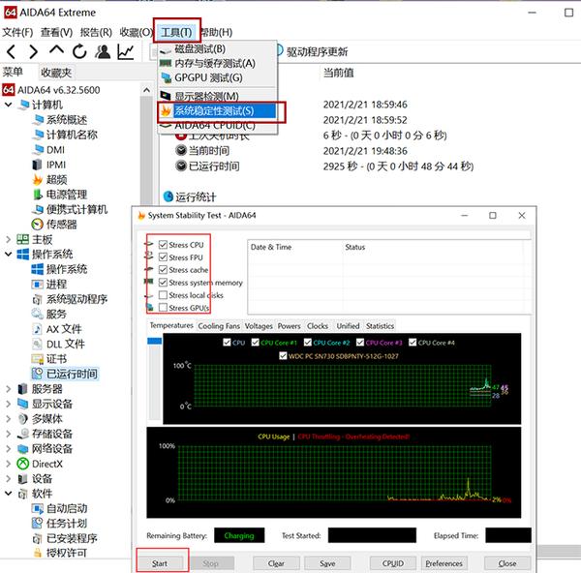Image resolution: width=581 pixels, height=573 pixels.
Task: Uncheck the Stress cache checkbox
Action: pos(163,270)
